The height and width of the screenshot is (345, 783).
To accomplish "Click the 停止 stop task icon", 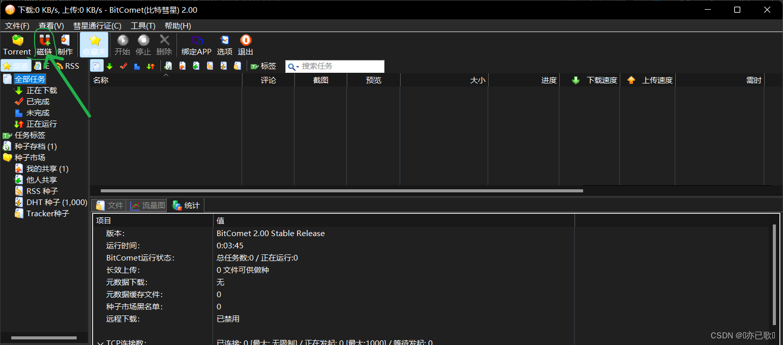I will (x=143, y=45).
